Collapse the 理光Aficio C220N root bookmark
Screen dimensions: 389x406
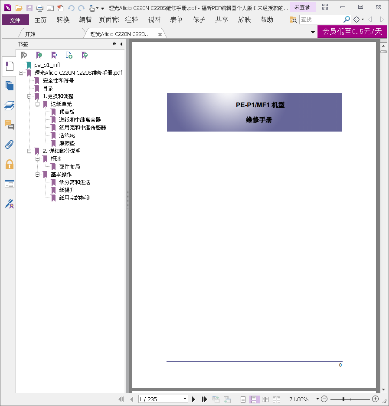(21, 73)
